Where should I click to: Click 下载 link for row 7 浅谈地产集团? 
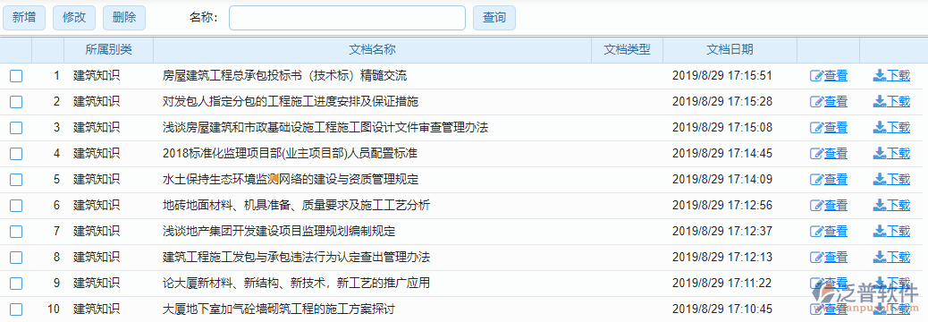coord(898,232)
